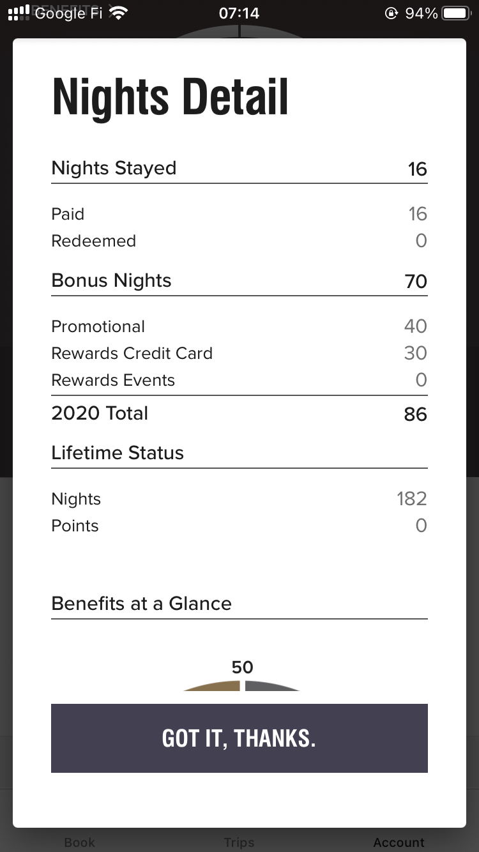Screen dimensions: 479x852
Task: Tap the GOT IT, THANKS. button
Action: (x=240, y=738)
